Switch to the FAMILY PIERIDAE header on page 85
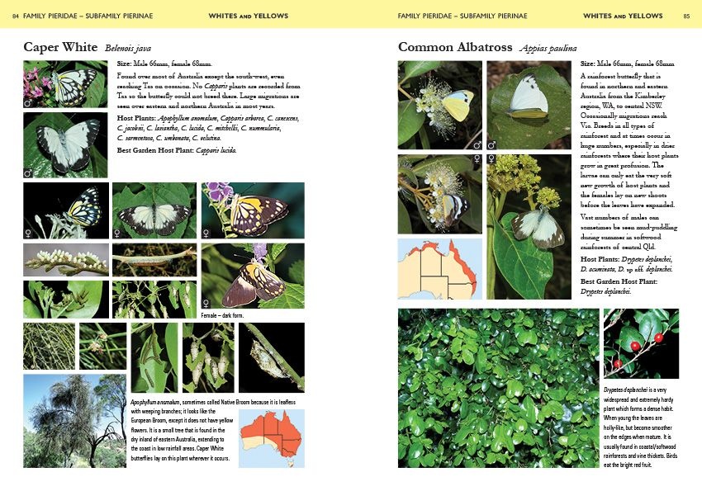 pyautogui.click(x=462, y=15)
